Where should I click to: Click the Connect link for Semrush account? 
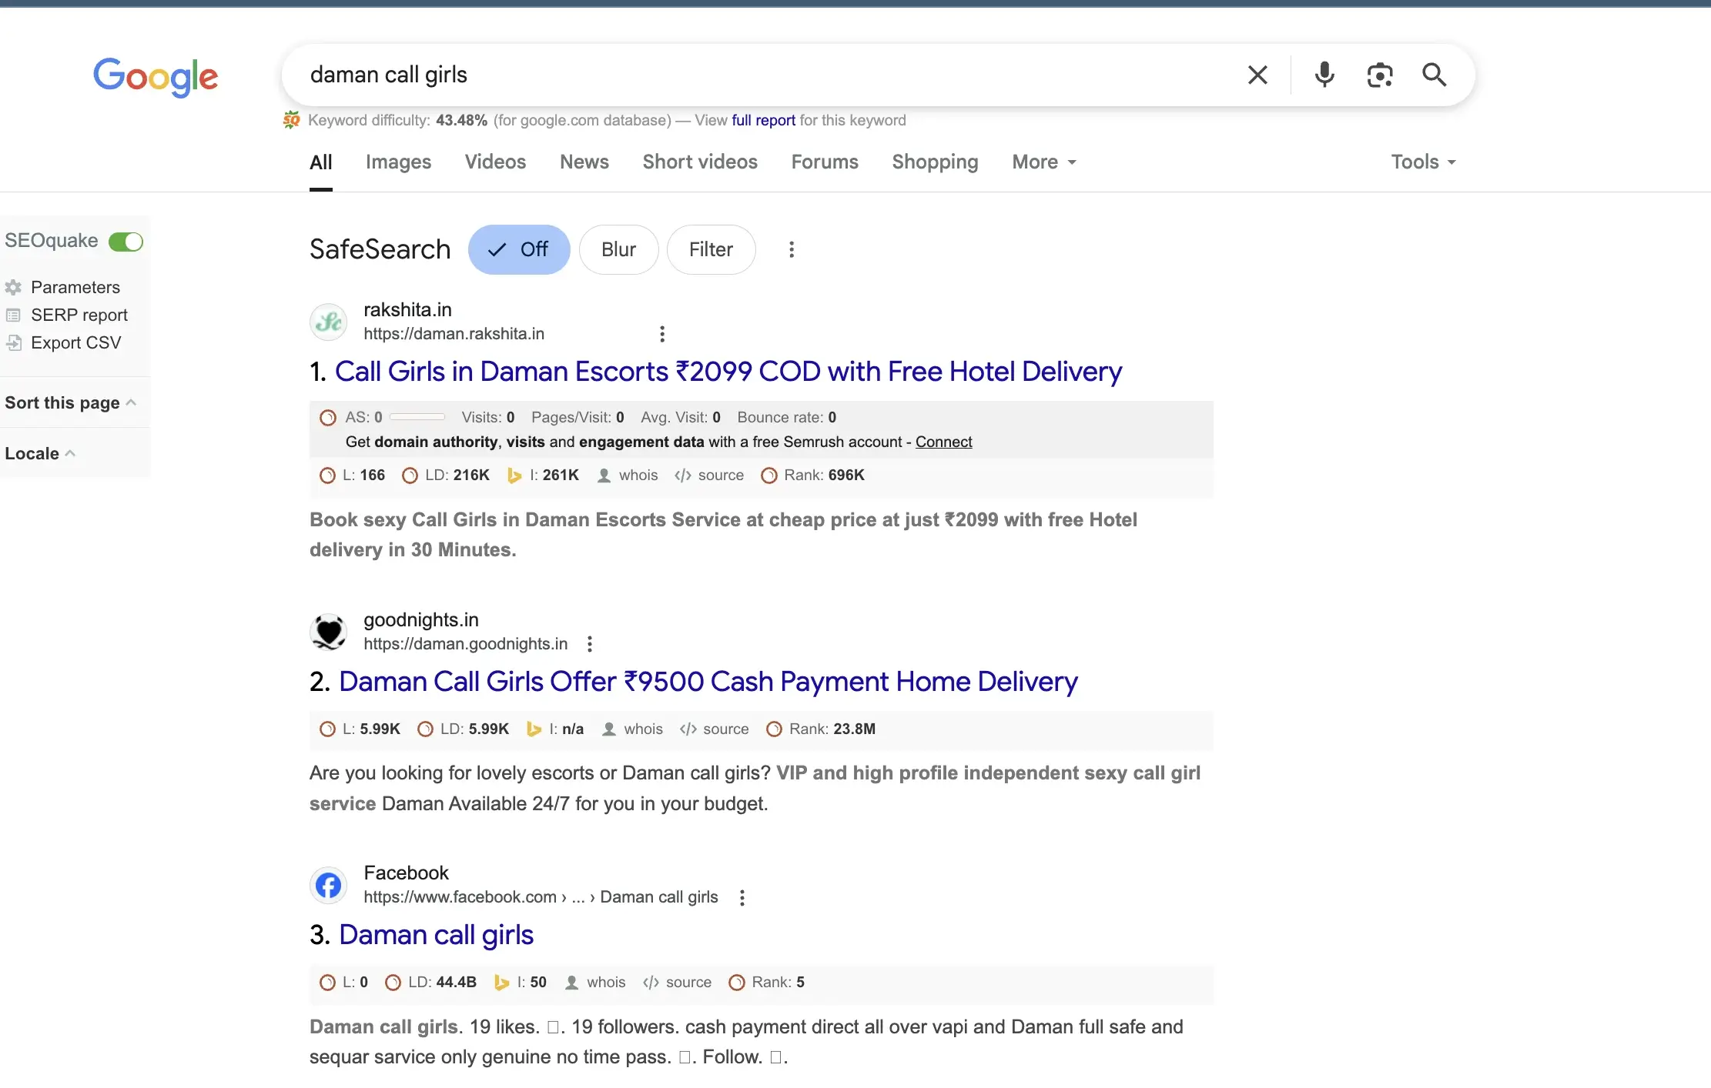coord(943,442)
